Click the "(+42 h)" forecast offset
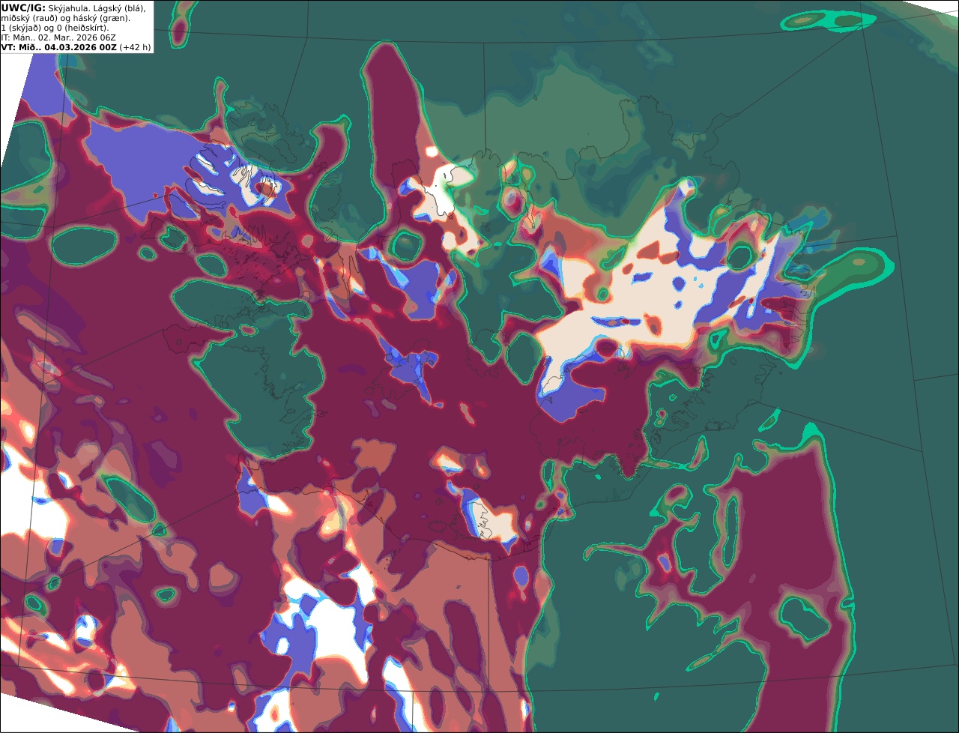Viewport: 959px width, 733px height. [x=135, y=47]
